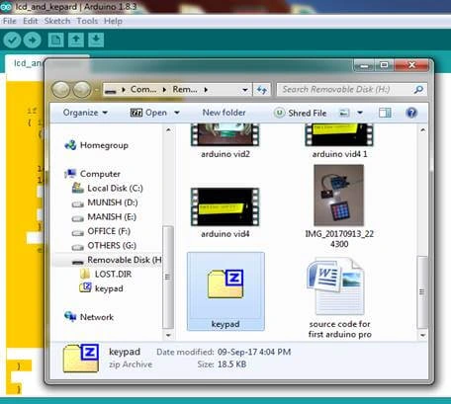
Task: Click the Arduino Save sketch icon
Action: (x=96, y=40)
